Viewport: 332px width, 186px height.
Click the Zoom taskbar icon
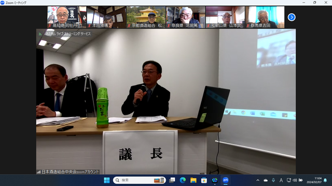coord(225,180)
